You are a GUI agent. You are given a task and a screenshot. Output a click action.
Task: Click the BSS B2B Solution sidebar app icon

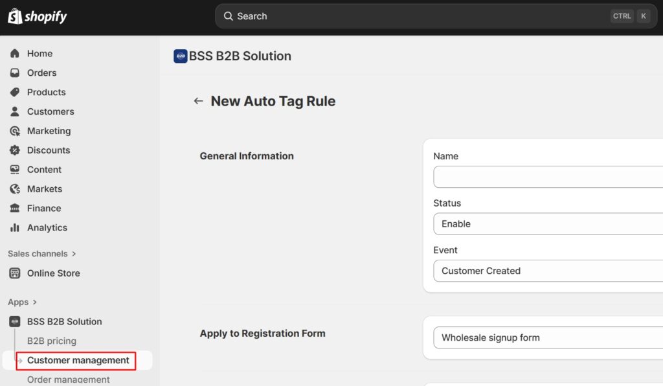click(15, 321)
